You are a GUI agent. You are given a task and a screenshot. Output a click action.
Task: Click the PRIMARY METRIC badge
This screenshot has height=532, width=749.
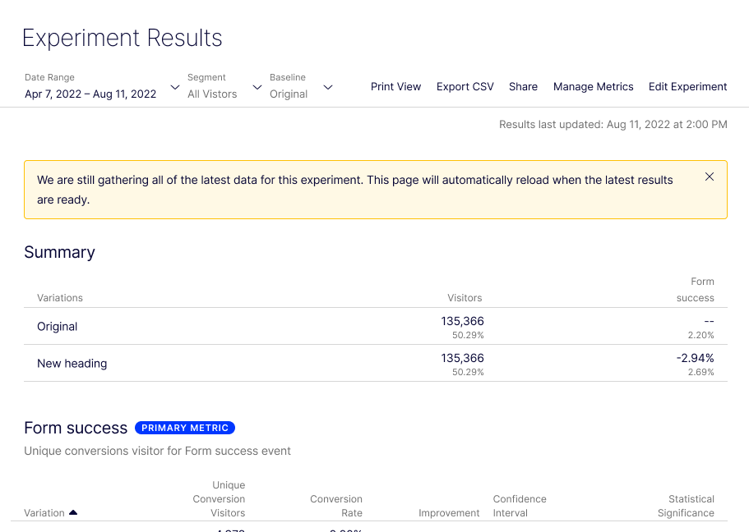click(x=185, y=428)
